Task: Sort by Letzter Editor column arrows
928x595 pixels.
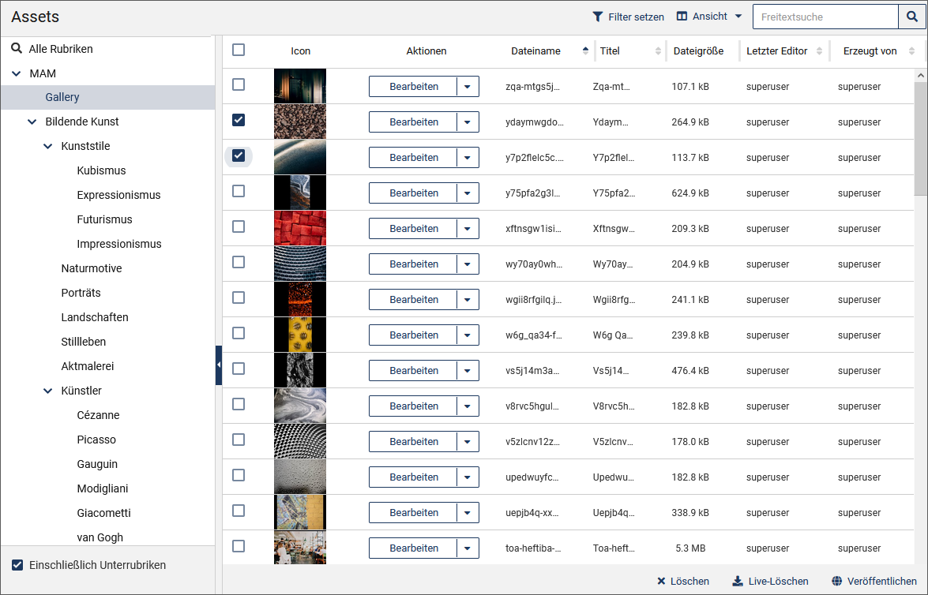Action: click(819, 51)
